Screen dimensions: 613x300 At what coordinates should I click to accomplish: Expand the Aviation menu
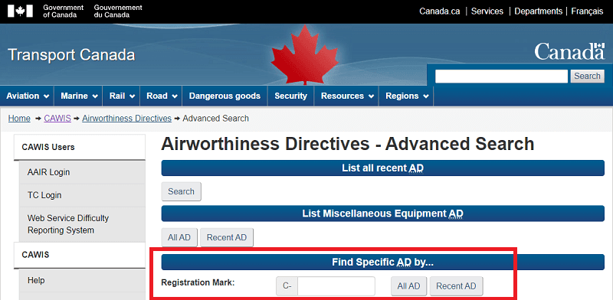point(28,96)
